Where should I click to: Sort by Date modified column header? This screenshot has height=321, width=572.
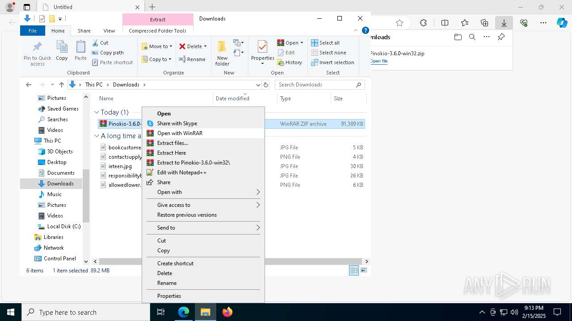click(x=232, y=99)
